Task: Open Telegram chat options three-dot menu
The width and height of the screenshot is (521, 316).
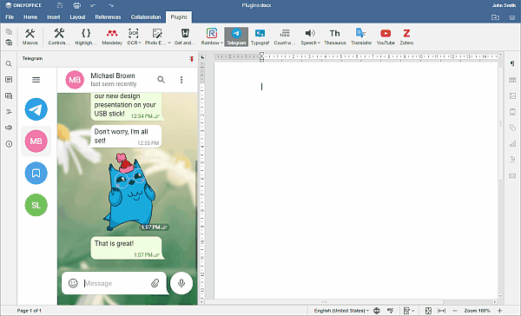Action: tap(181, 80)
